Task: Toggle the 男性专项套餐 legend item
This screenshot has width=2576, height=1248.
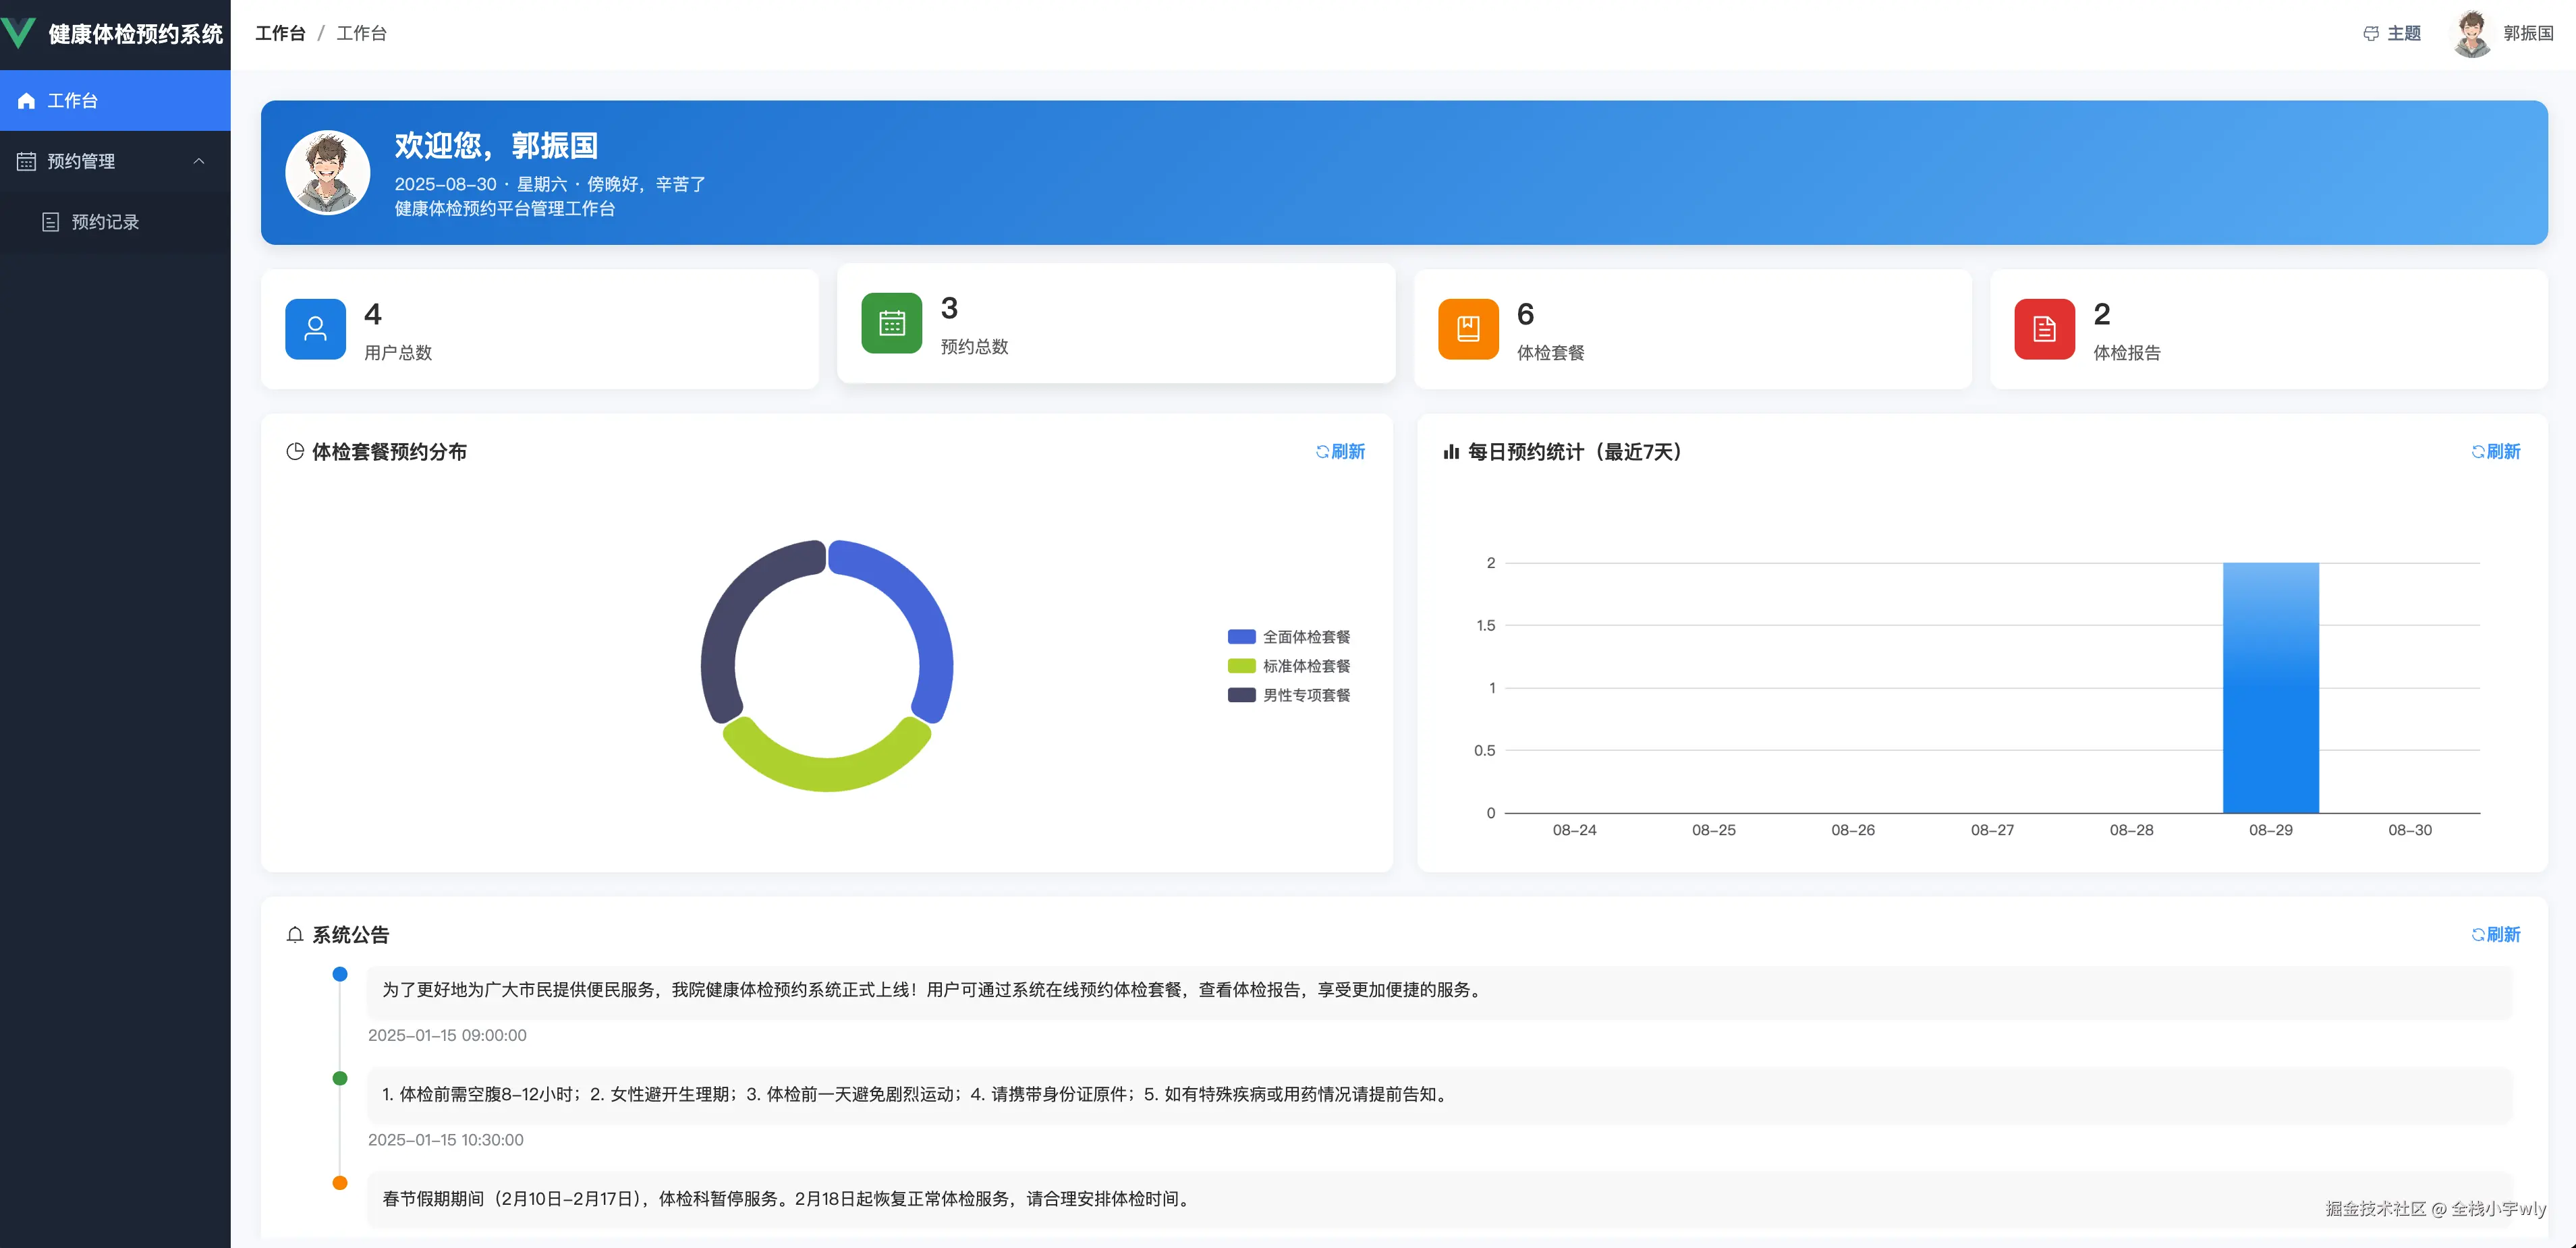Action: pos(1288,695)
